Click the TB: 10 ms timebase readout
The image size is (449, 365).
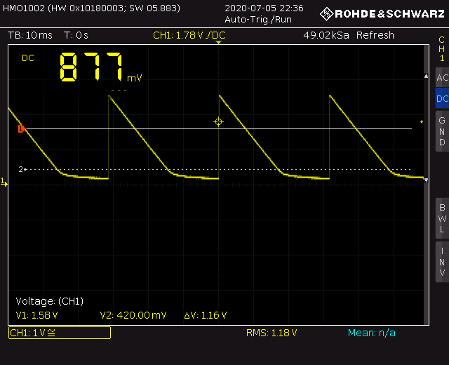point(30,35)
